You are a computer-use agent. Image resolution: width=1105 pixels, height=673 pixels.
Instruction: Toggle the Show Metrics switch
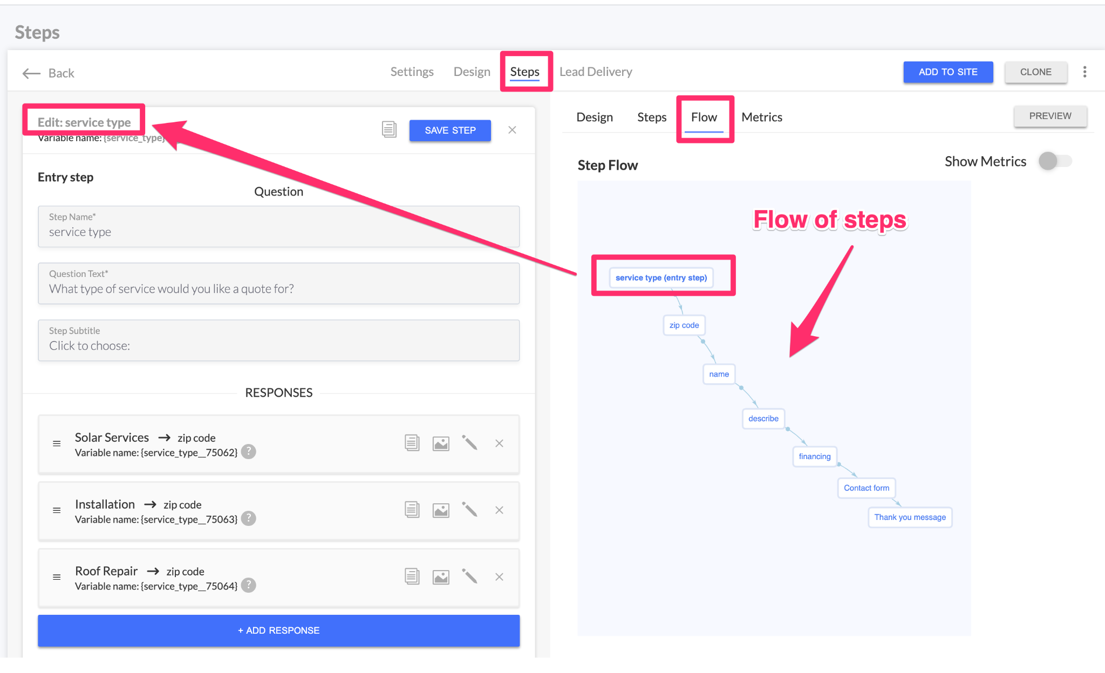[1054, 161]
